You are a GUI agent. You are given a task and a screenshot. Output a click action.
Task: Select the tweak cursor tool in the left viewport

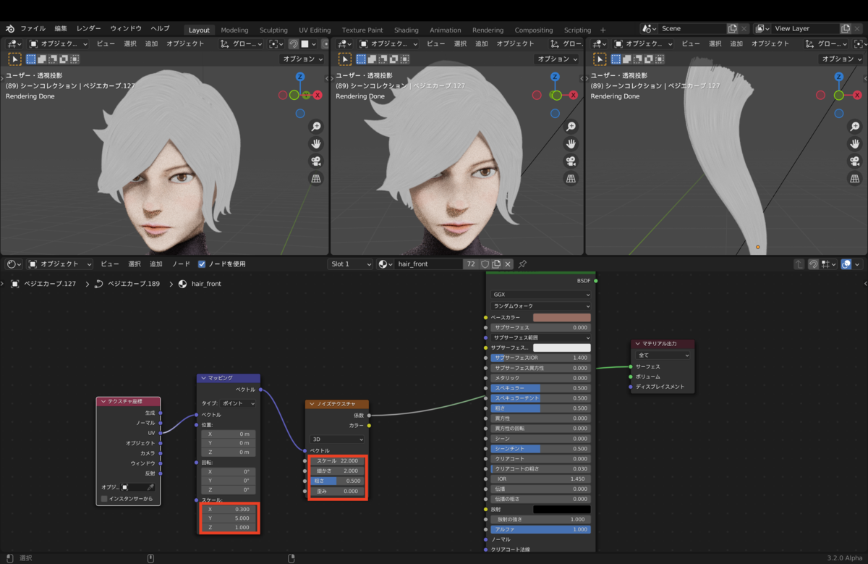[14, 59]
